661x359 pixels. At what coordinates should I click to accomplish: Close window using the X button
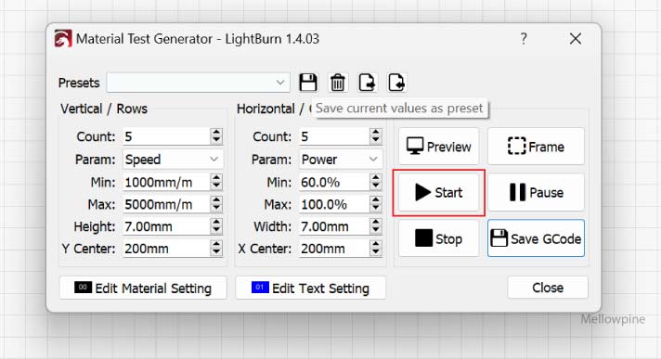(576, 39)
